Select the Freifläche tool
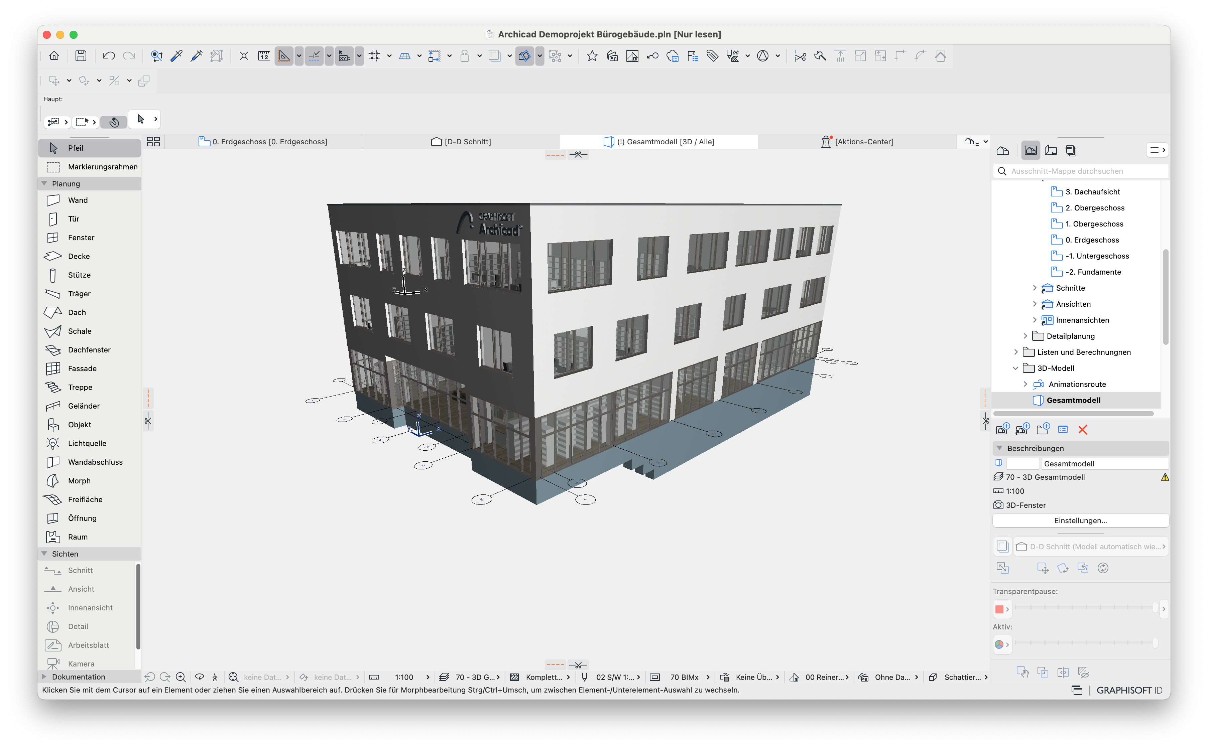1208x749 pixels. tap(89, 499)
